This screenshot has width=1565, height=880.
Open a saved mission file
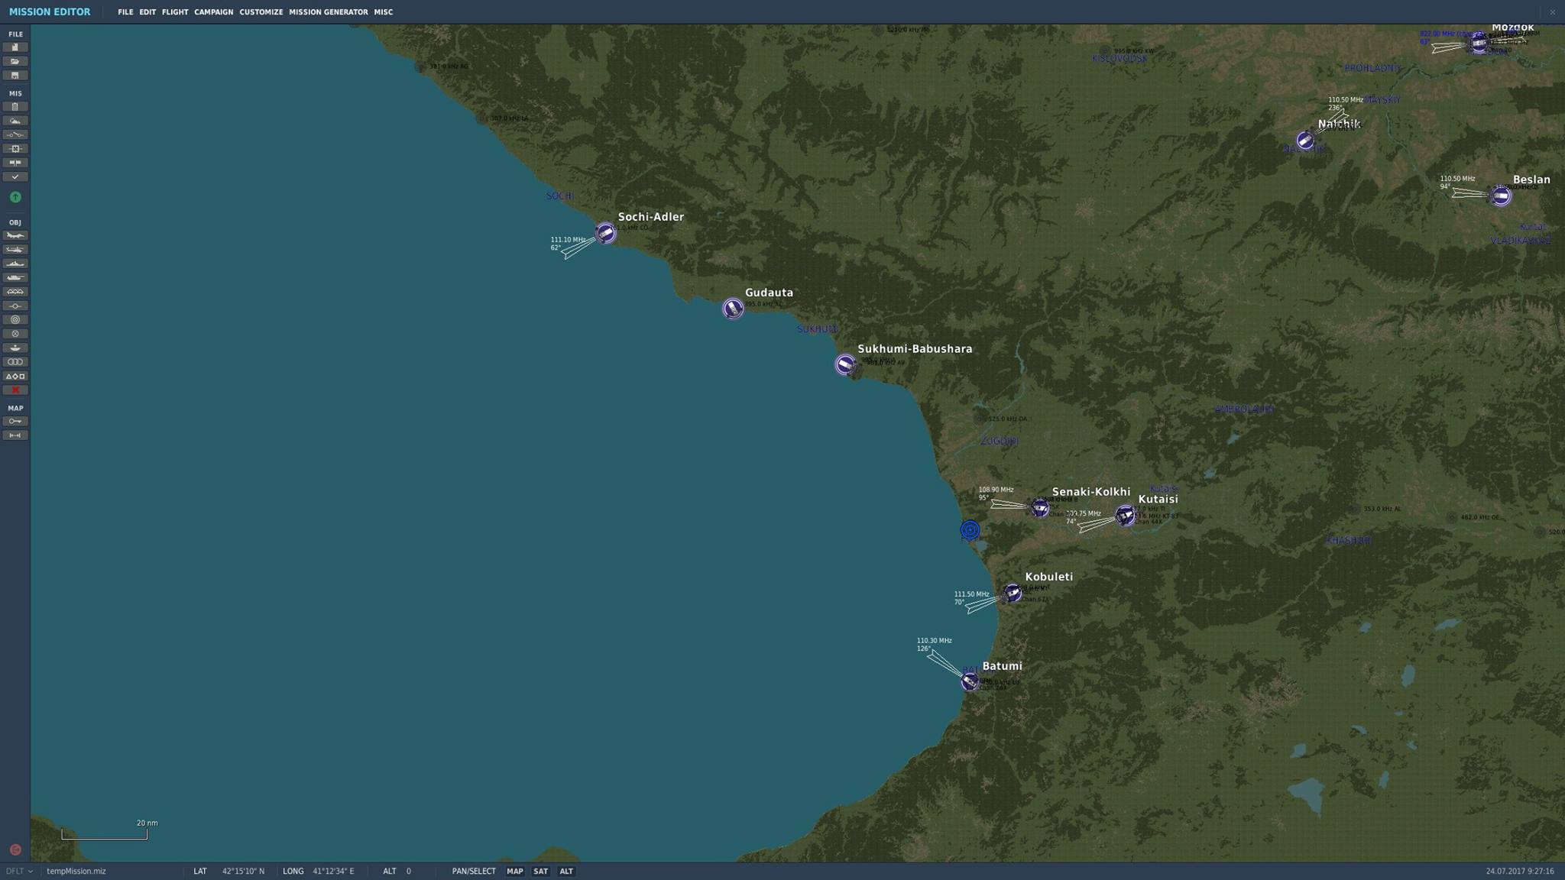coord(15,61)
